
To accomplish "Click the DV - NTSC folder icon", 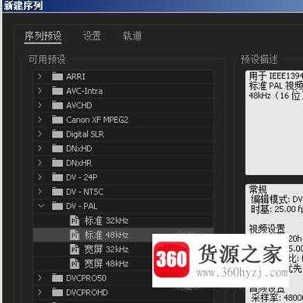I will pyautogui.click(x=57, y=191).
